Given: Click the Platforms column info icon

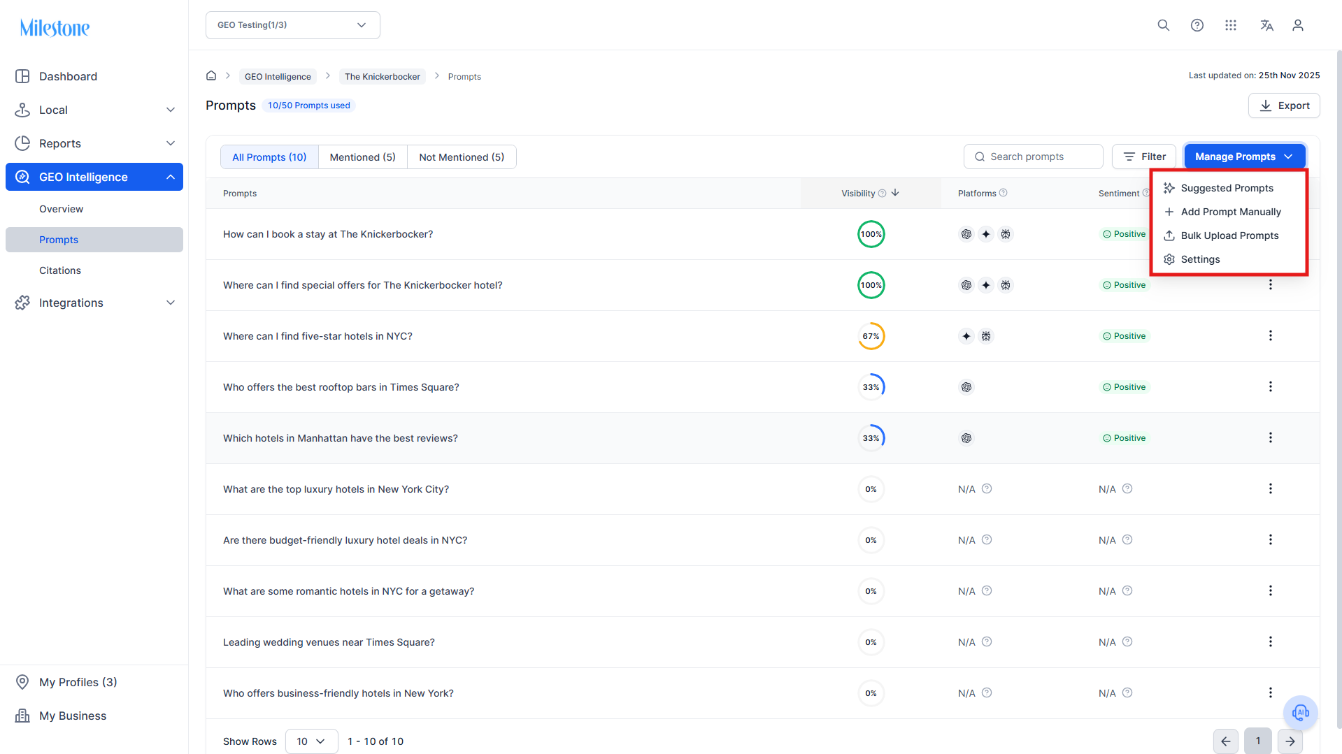Looking at the screenshot, I should [x=1003, y=193].
